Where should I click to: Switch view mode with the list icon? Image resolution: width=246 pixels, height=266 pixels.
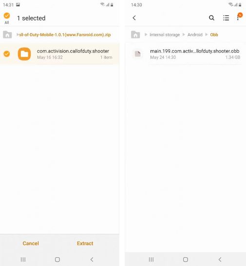226,18
